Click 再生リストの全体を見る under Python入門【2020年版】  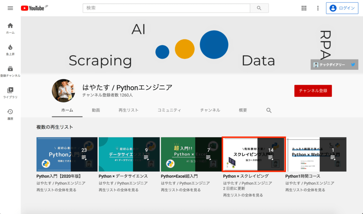pos(56,190)
